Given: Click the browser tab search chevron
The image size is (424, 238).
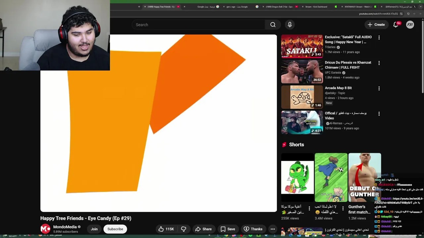Looking at the screenshot, I should (x=421, y=7).
